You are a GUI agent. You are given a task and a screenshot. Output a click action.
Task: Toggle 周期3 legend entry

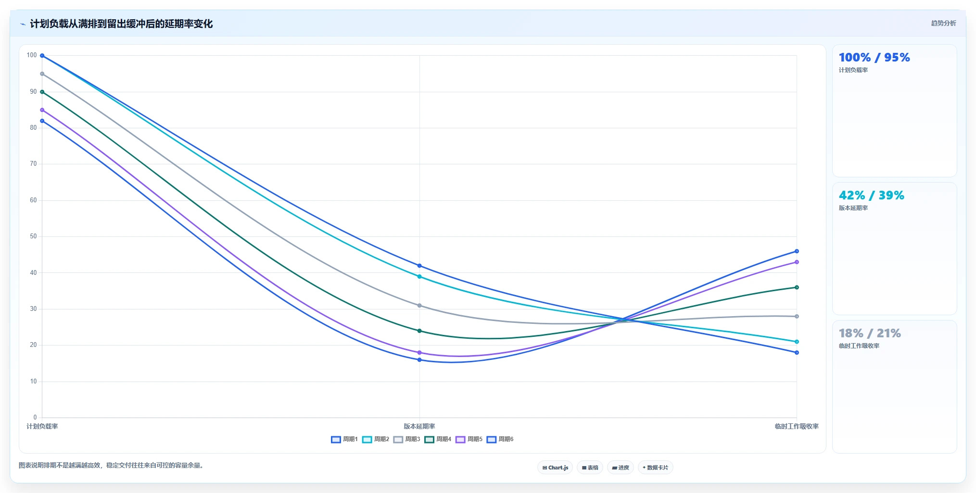(x=406, y=439)
